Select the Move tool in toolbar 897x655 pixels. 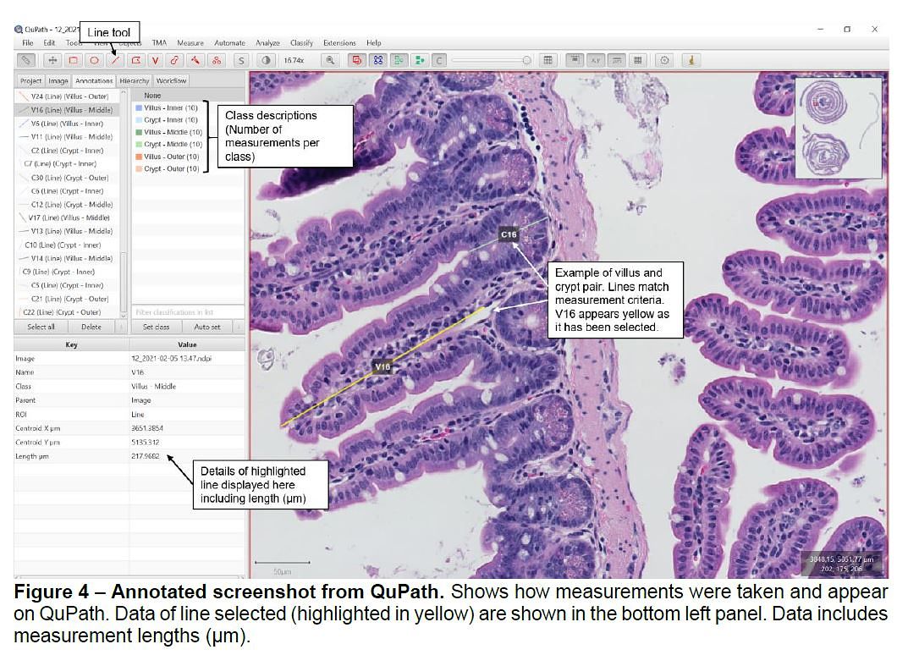52,60
